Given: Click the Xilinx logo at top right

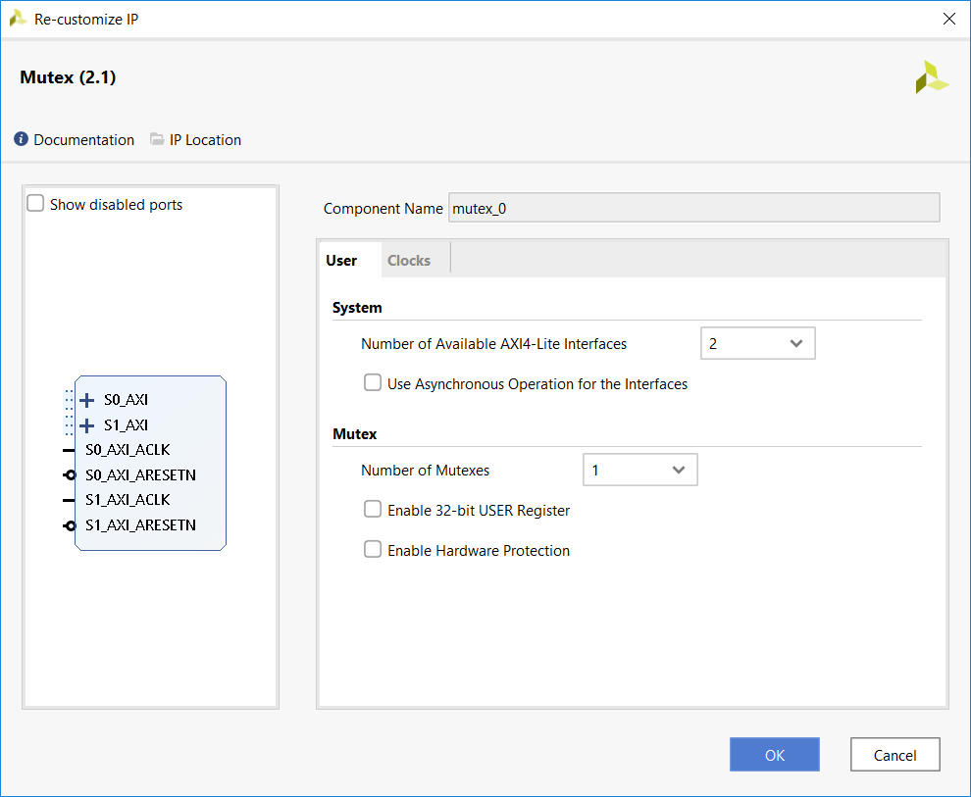Looking at the screenshot, I should coord(931,77).
